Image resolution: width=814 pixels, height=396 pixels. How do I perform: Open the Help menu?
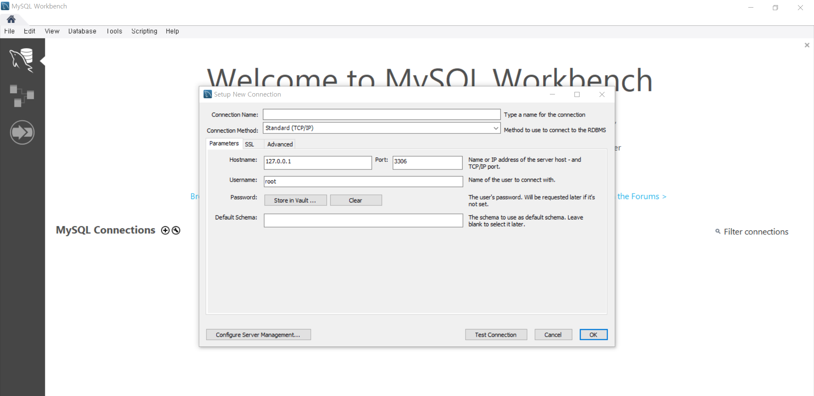point(172,31)
